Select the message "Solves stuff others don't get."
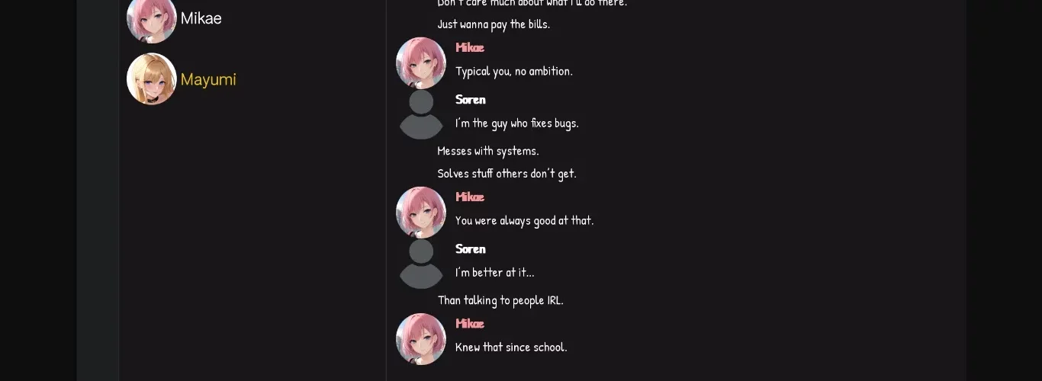Image resolution: width=1042 pixels, height=381 pixels. coord(507,174)
